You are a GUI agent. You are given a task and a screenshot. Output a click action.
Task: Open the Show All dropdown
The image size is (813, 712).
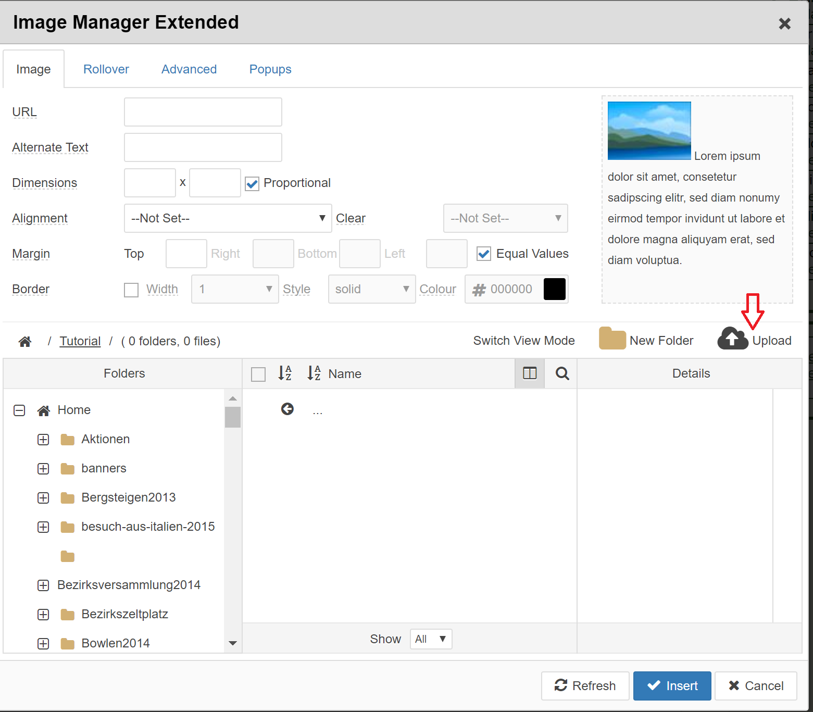(x=431, y=639)
